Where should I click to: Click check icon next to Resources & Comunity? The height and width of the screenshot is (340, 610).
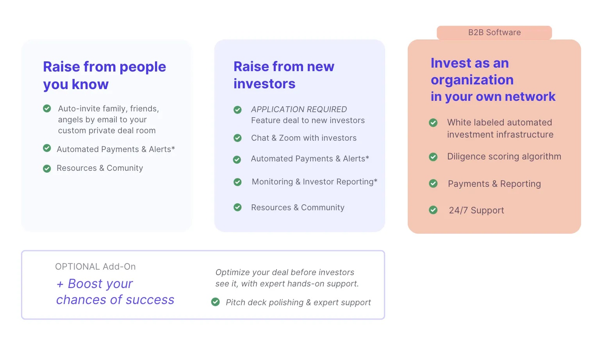pos(47,168)
